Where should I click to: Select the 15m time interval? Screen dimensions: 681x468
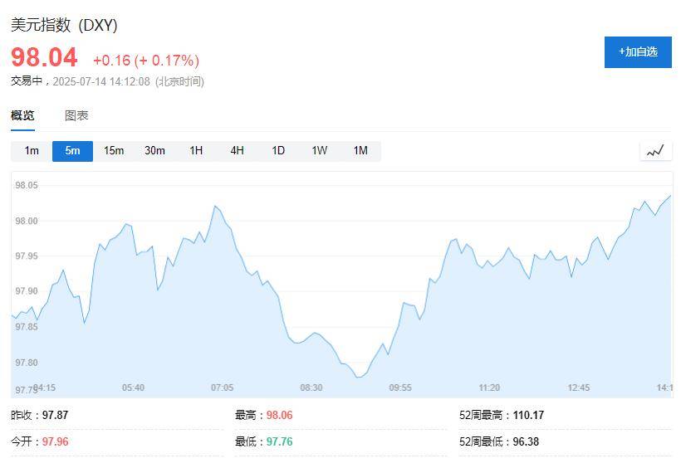[114, 151]
